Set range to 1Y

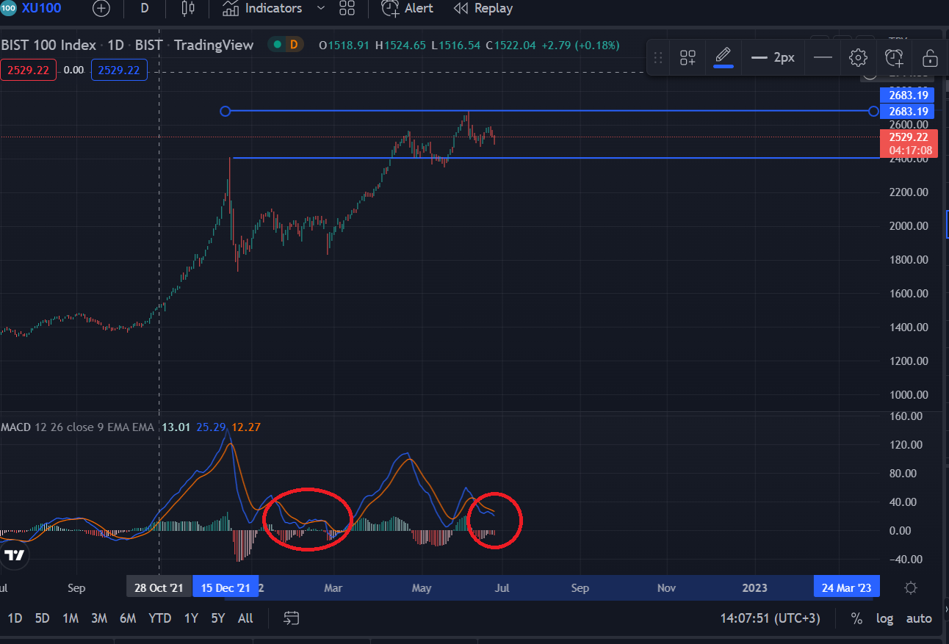point(191,618)
